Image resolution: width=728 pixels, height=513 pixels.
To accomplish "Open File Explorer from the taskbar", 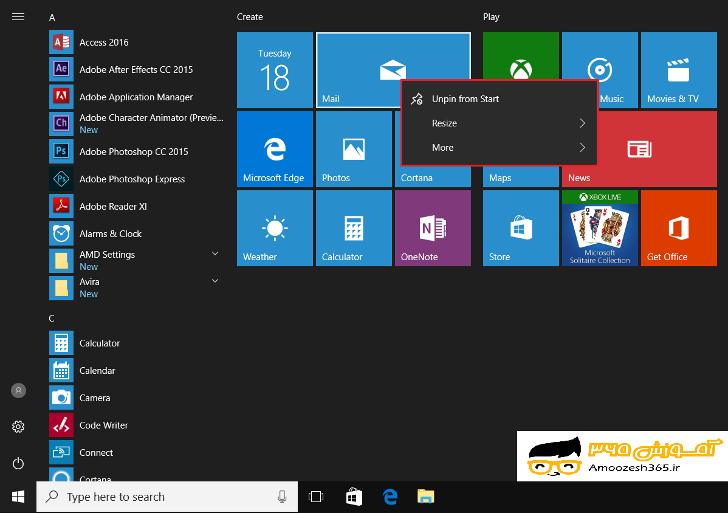I will [x=426, y=497].
